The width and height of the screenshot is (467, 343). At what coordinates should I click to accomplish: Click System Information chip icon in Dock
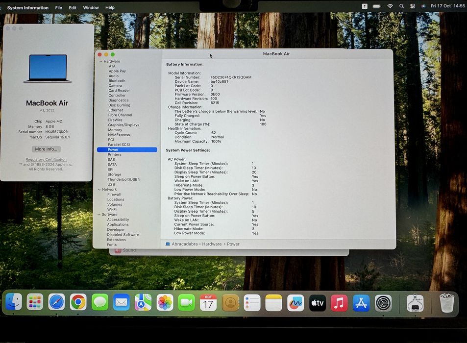(x=415, y=303)
